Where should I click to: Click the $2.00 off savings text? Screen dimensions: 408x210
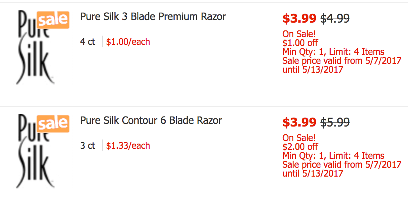(300, 147)
